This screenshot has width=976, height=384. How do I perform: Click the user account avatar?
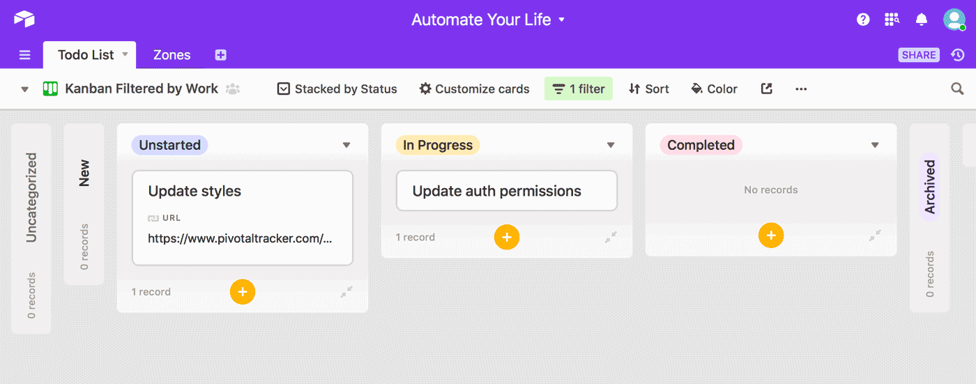tap(954, 20)
